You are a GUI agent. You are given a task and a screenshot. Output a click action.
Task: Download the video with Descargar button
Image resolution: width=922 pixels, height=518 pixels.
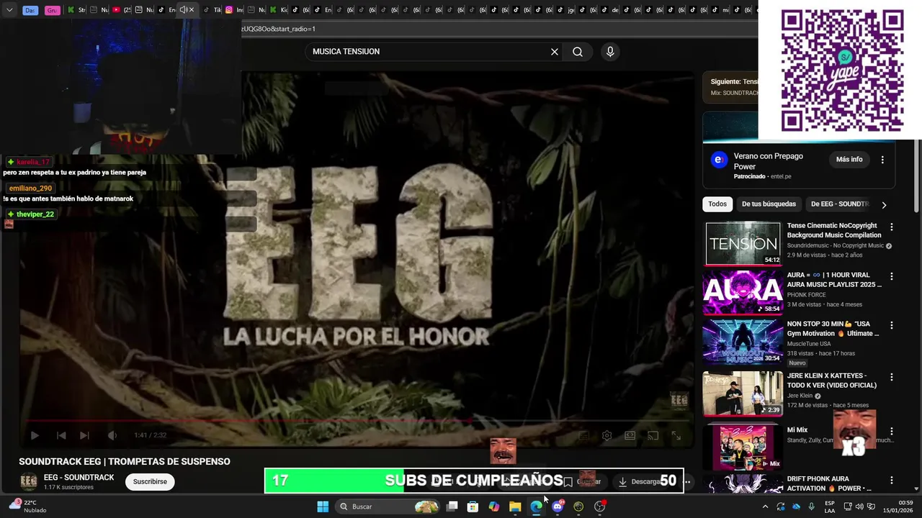coord(640,482)
